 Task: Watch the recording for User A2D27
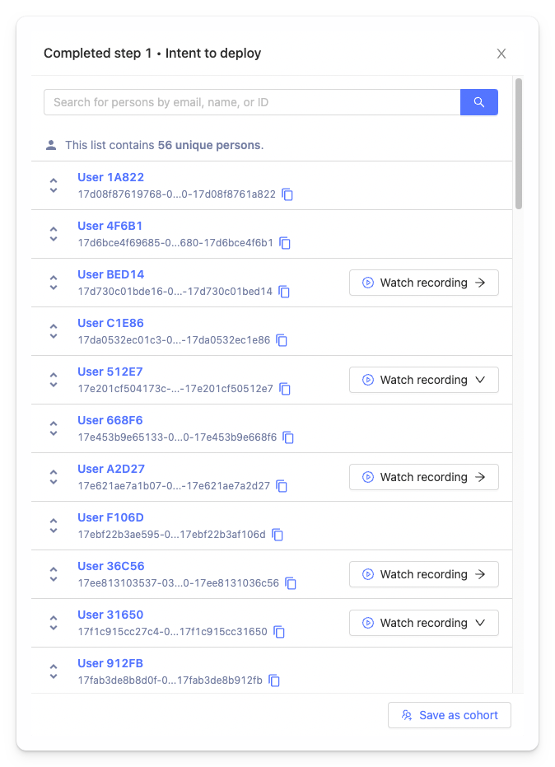423,477
